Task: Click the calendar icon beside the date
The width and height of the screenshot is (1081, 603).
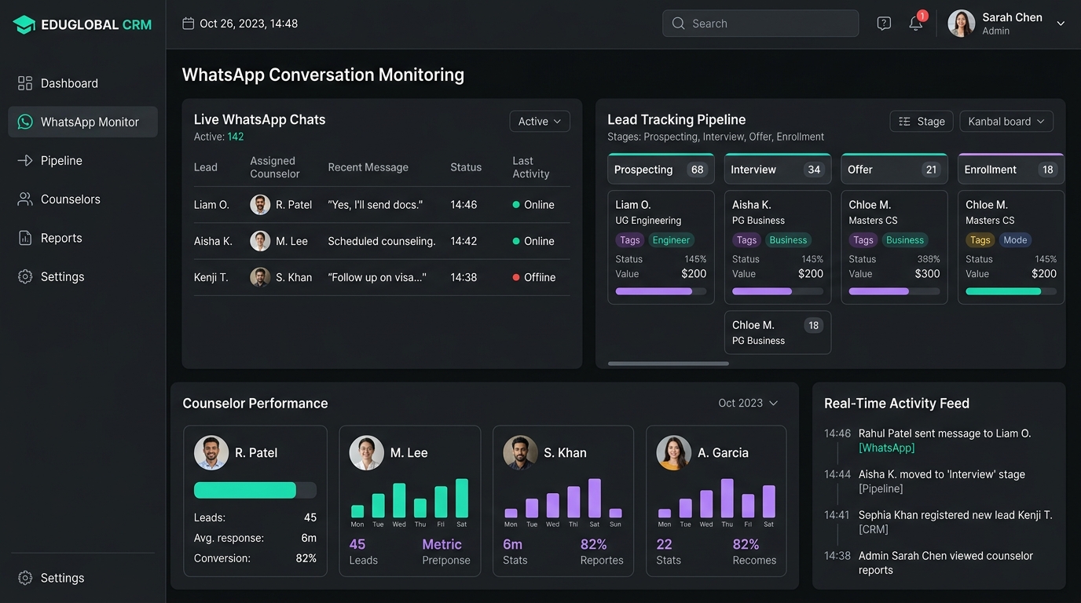Action: coord(188,24)
